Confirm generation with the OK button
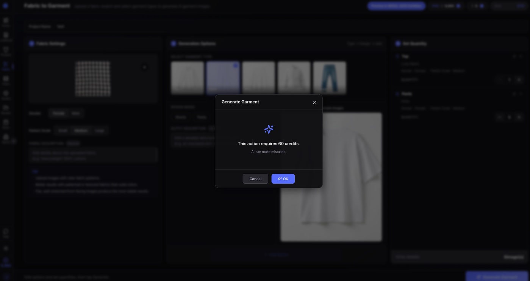 (x=283, y=179)
